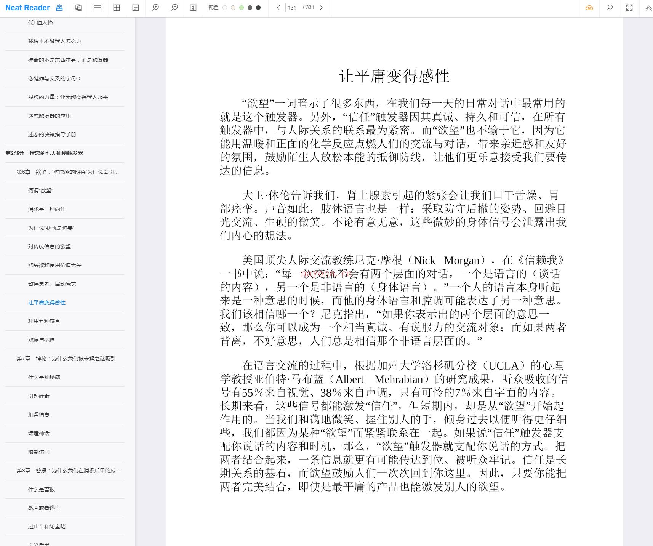Click the vertical scroll mode icon
The height and width of the screenshot is (546, 653).
[x=193, y=8]
